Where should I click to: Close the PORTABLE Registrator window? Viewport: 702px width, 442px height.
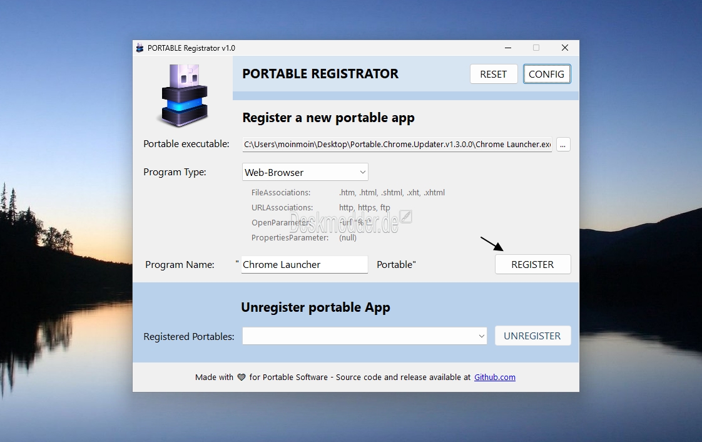coord(564,48)
